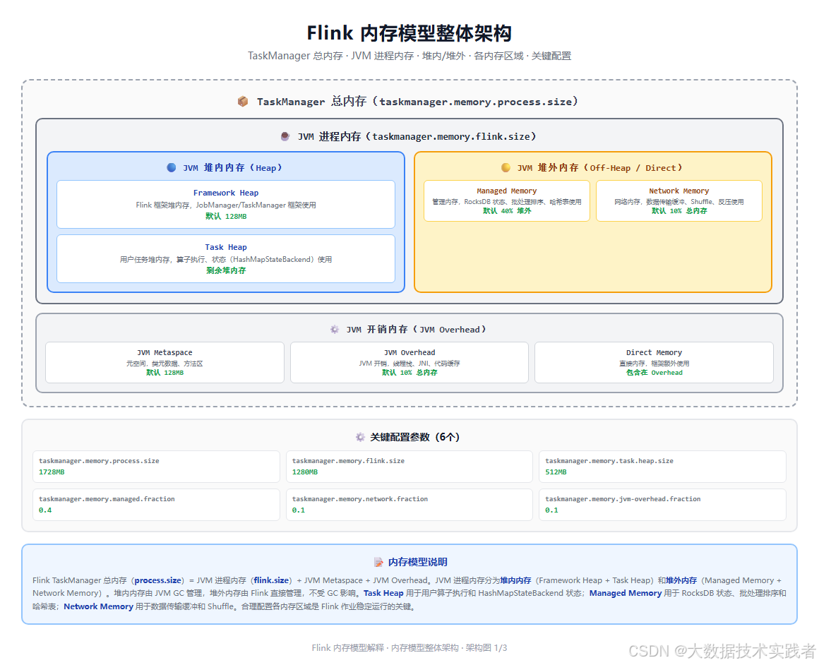The image size is (819, 665).
Task: Click the JVM 堆外内存 (Off-Heap / Direct) heading
Action: click(599, 168)
